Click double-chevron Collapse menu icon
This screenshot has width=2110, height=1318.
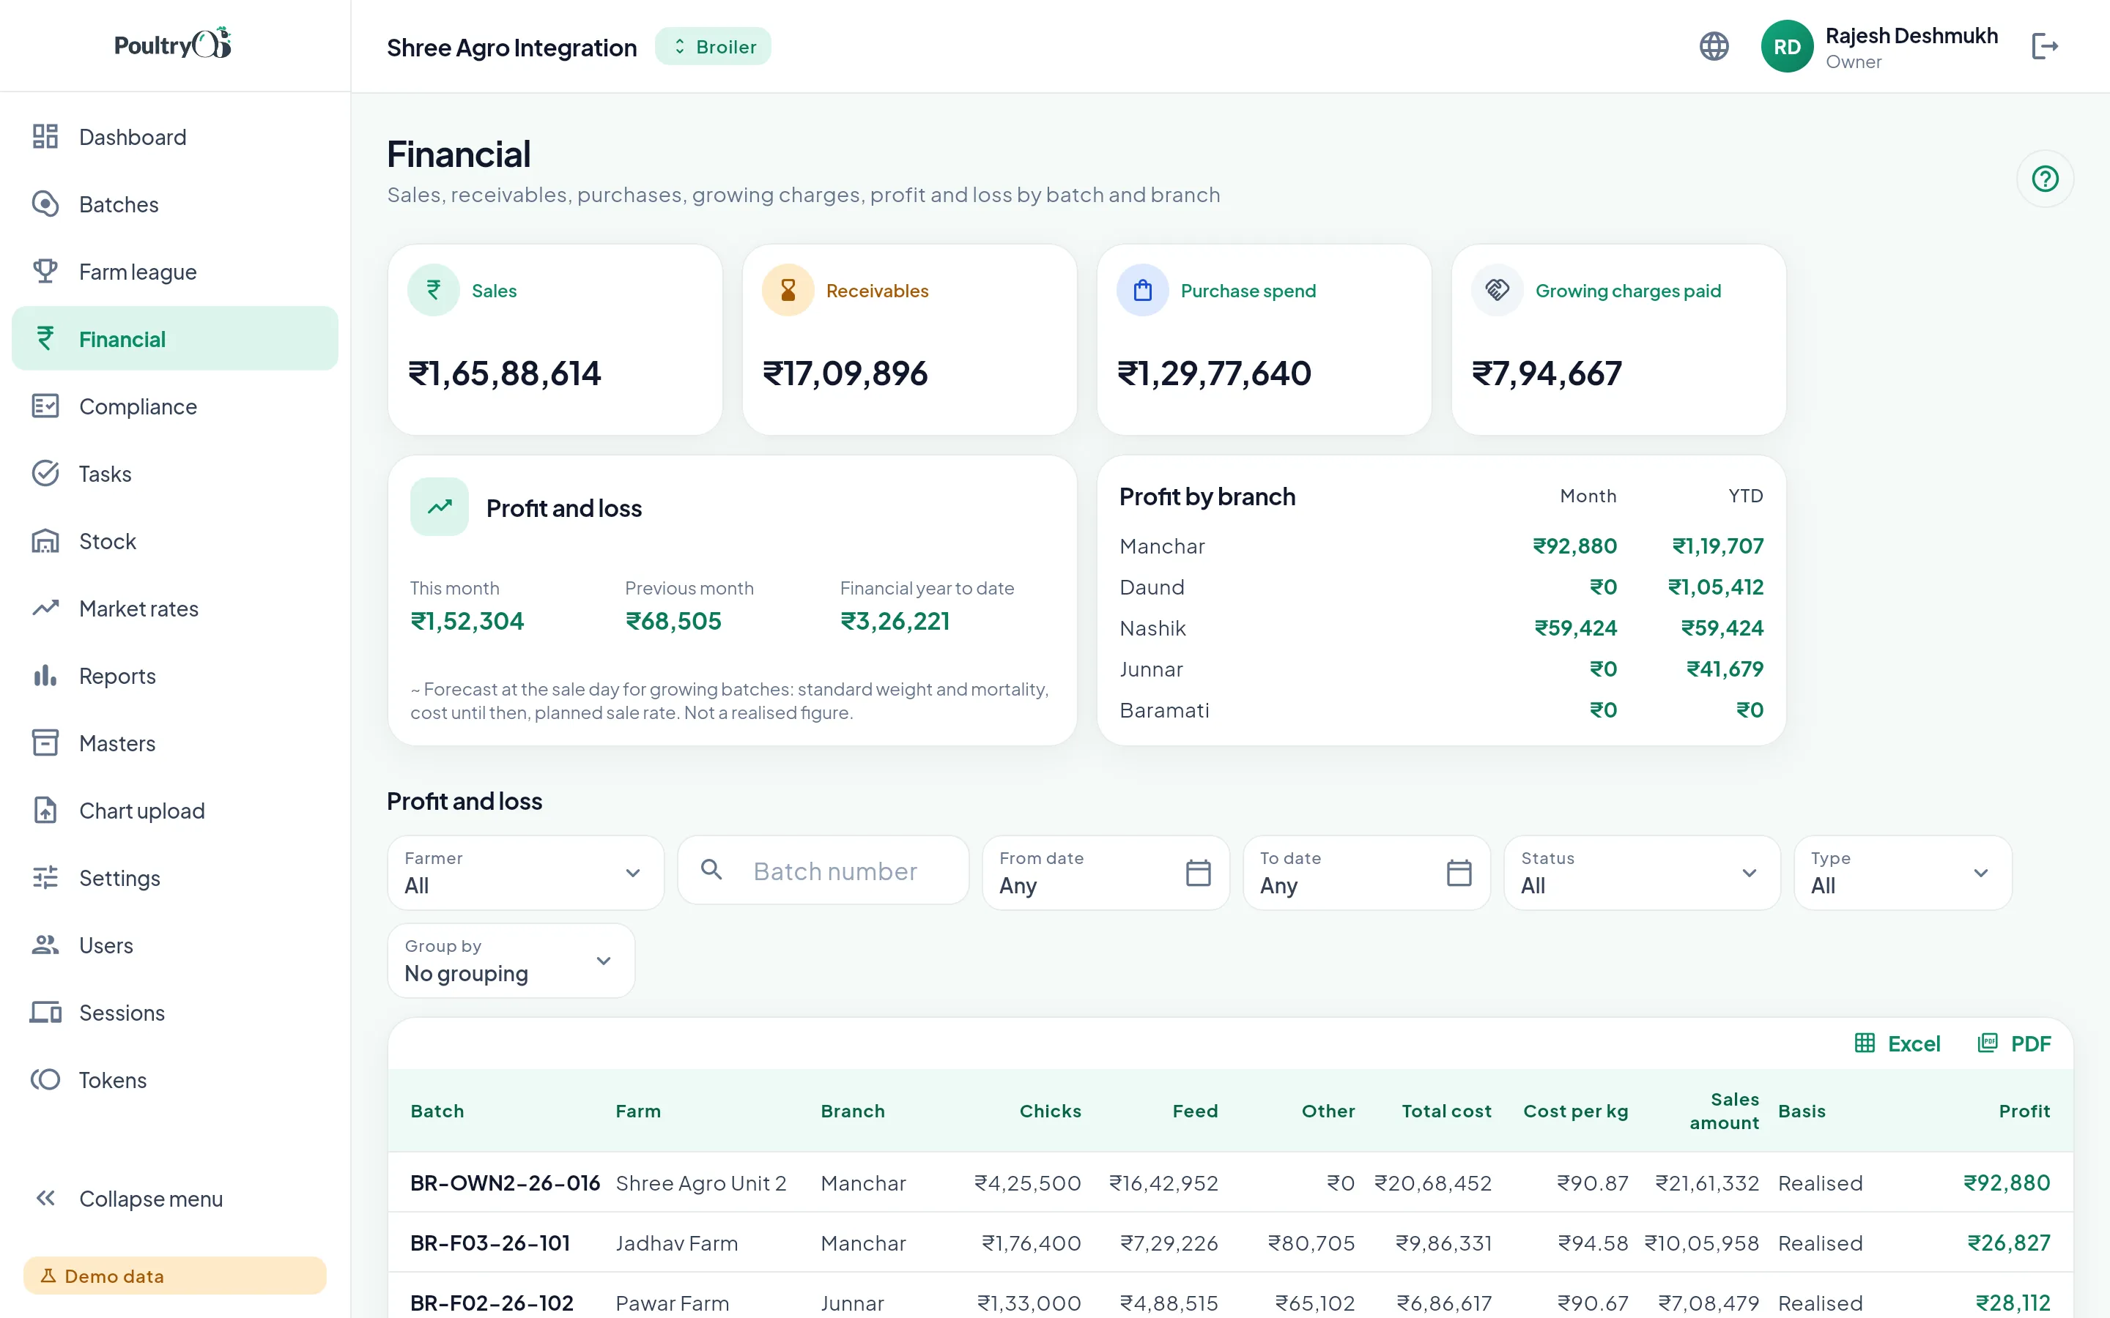tap(45, 1199)
